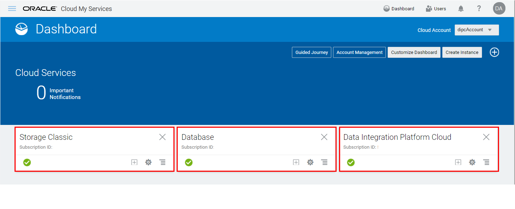
Task: Click the Oracle logo
Action: (x=39, y=8)
